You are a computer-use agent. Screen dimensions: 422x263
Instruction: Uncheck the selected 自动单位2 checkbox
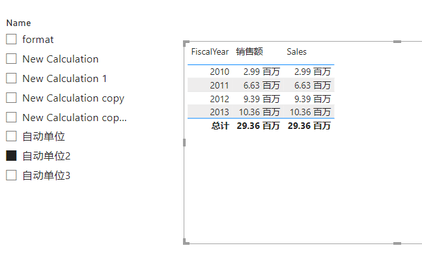pos(11,156)
